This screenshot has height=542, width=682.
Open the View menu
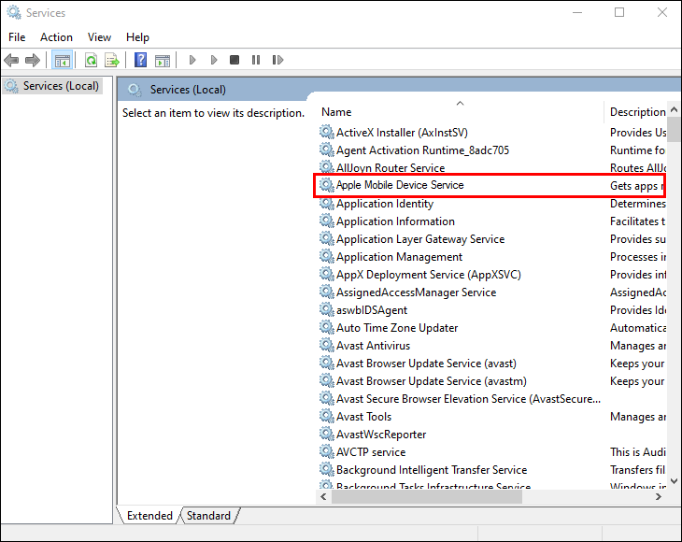99,37
